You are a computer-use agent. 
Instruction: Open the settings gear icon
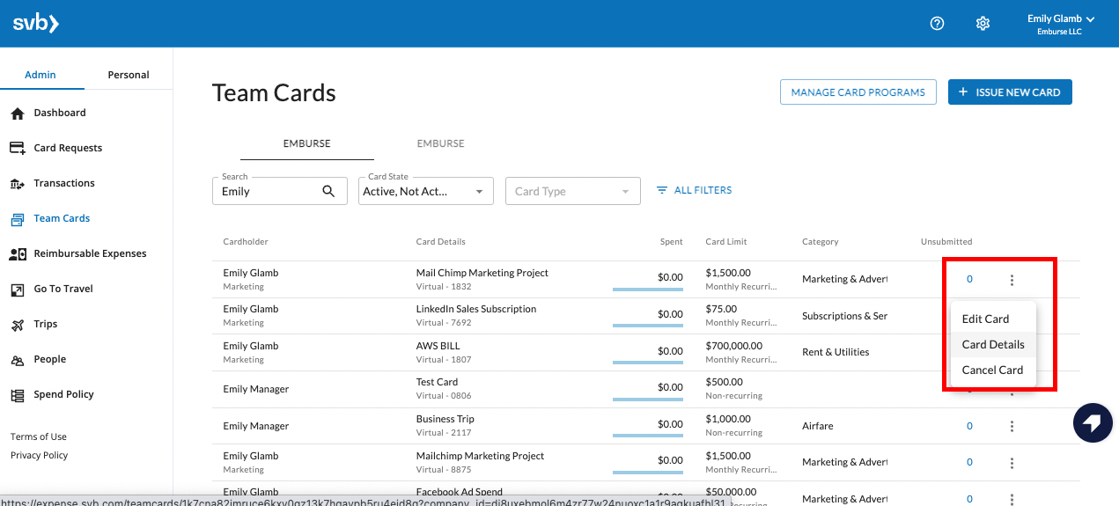tap(983, 24)
